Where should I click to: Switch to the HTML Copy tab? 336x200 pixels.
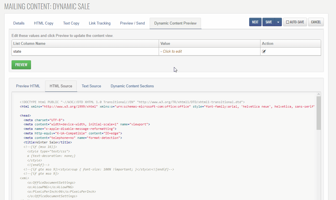coord(44,23)
